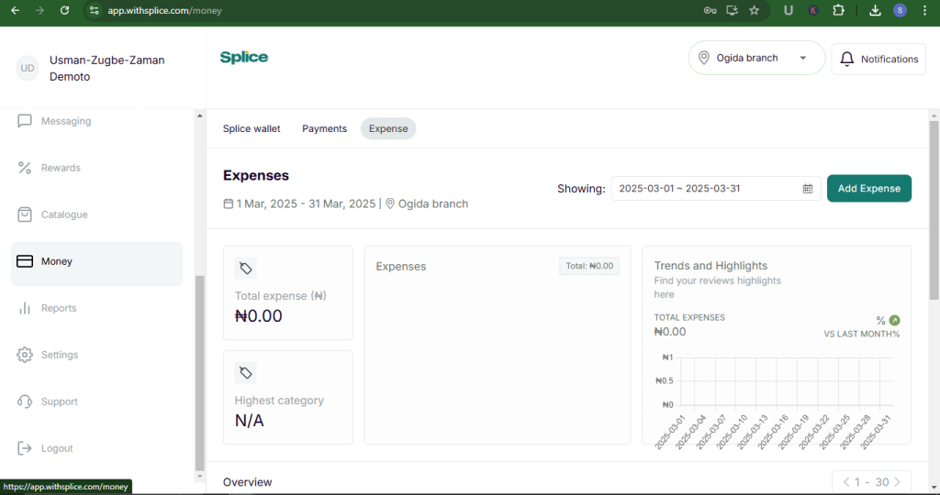Open Money in the sidebar
The image size is (940, 495).
(97, 263)
